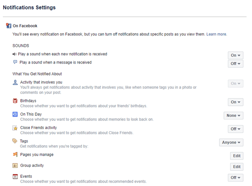
Task: Expand the On This Day None dropdown
Action: 233,116
